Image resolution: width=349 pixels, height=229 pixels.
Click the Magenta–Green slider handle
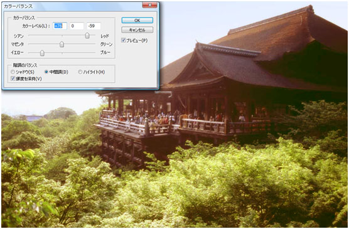click(62, 44)
